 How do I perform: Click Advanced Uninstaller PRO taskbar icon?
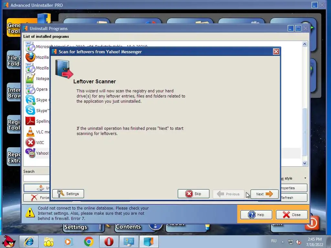pyautogui.click(x=149, y=242)
